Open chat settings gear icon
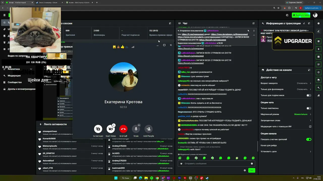 tap(245, 170)
